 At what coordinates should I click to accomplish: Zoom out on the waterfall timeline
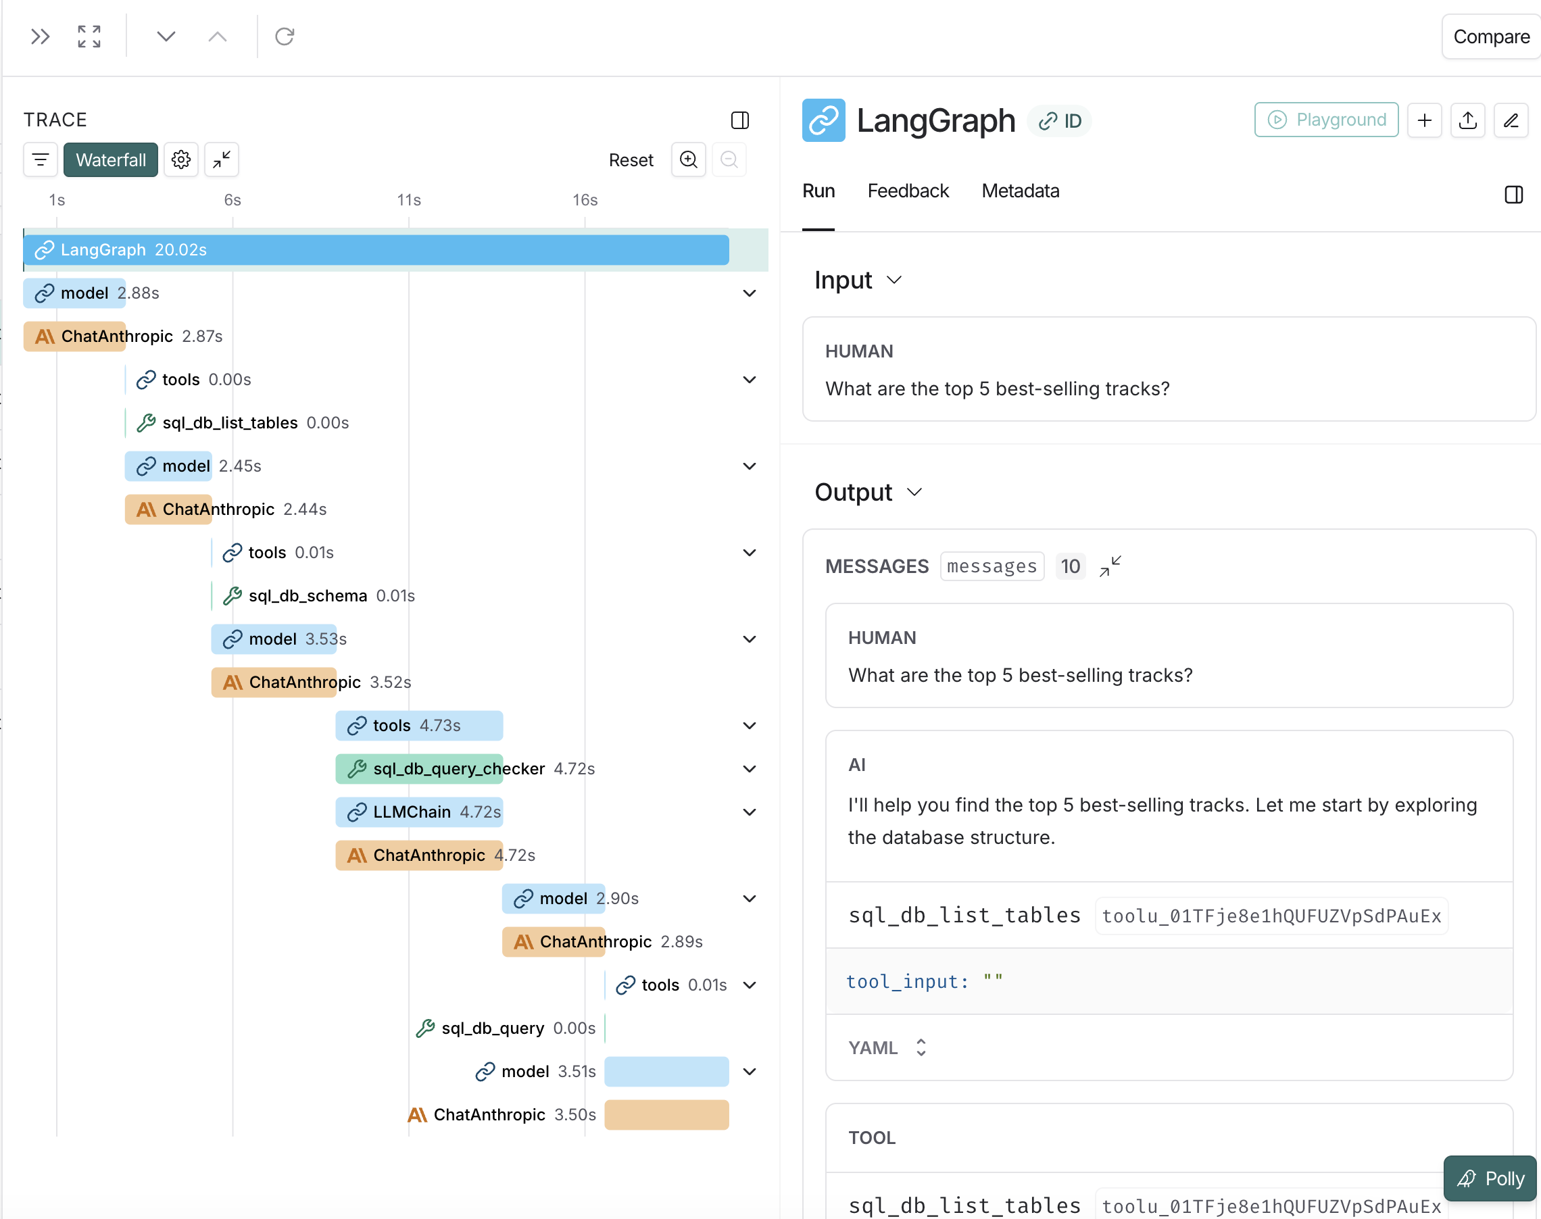tap(729, 159)
